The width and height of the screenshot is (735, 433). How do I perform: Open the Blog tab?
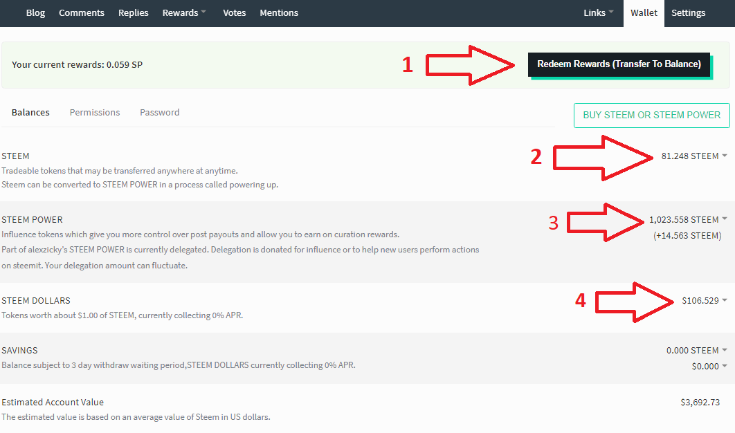[x=35, y=13]
